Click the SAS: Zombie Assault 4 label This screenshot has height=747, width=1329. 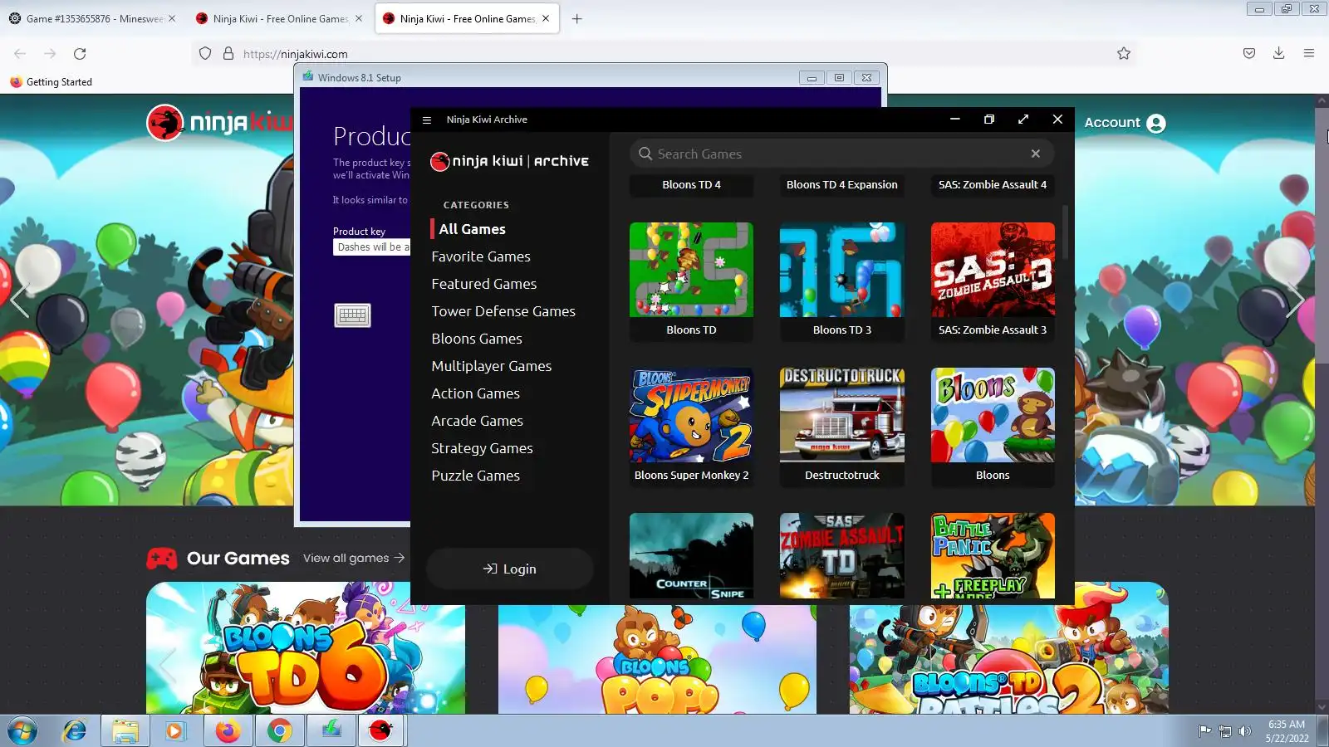point(993,185)
